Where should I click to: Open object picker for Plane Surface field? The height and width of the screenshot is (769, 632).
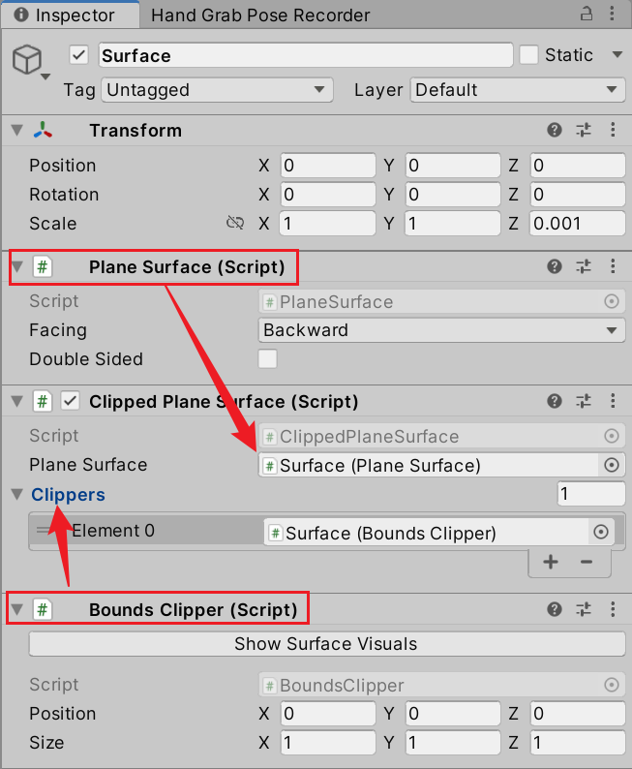point(611,465)
